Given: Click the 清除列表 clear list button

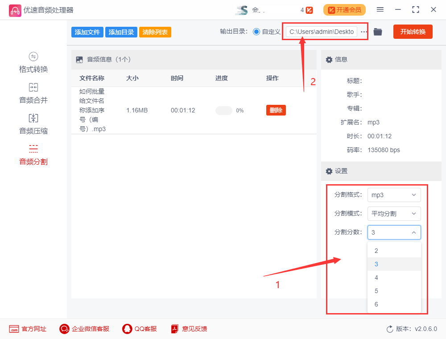Looking at the screenshot, I should point(155,32).
